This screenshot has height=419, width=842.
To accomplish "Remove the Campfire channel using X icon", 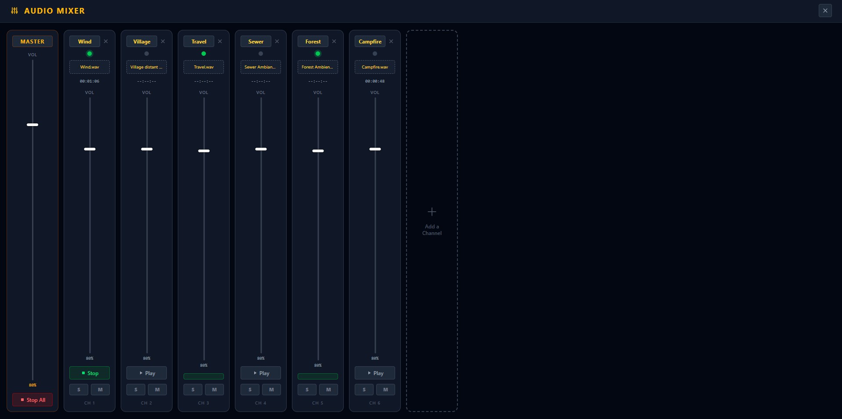I will tap(391, 41).
